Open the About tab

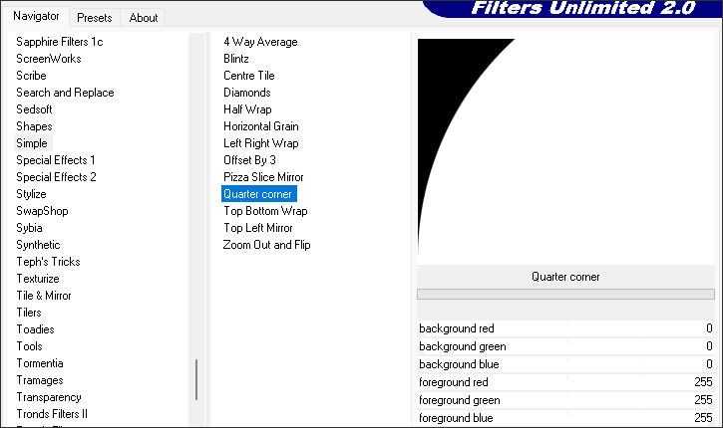point(144,17)
